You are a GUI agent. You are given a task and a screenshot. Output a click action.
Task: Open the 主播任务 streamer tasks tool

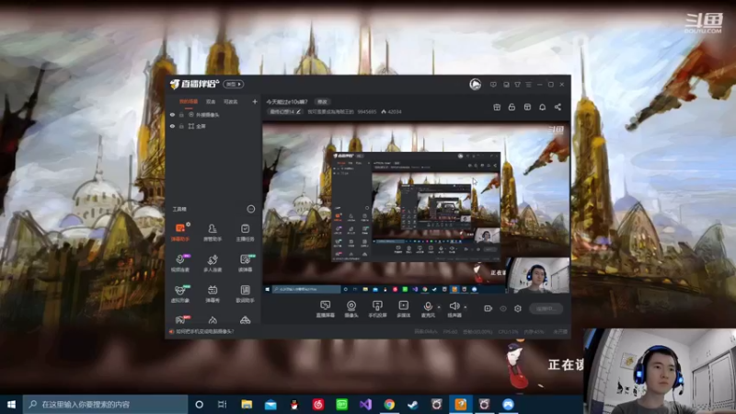coord(245,233)
